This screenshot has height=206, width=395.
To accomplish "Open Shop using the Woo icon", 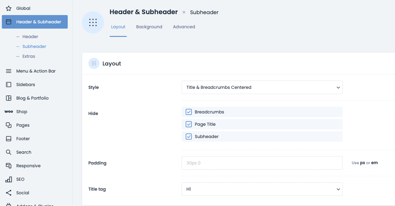I will coord(9,112).
